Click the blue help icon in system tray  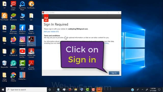tap(132, 90)
